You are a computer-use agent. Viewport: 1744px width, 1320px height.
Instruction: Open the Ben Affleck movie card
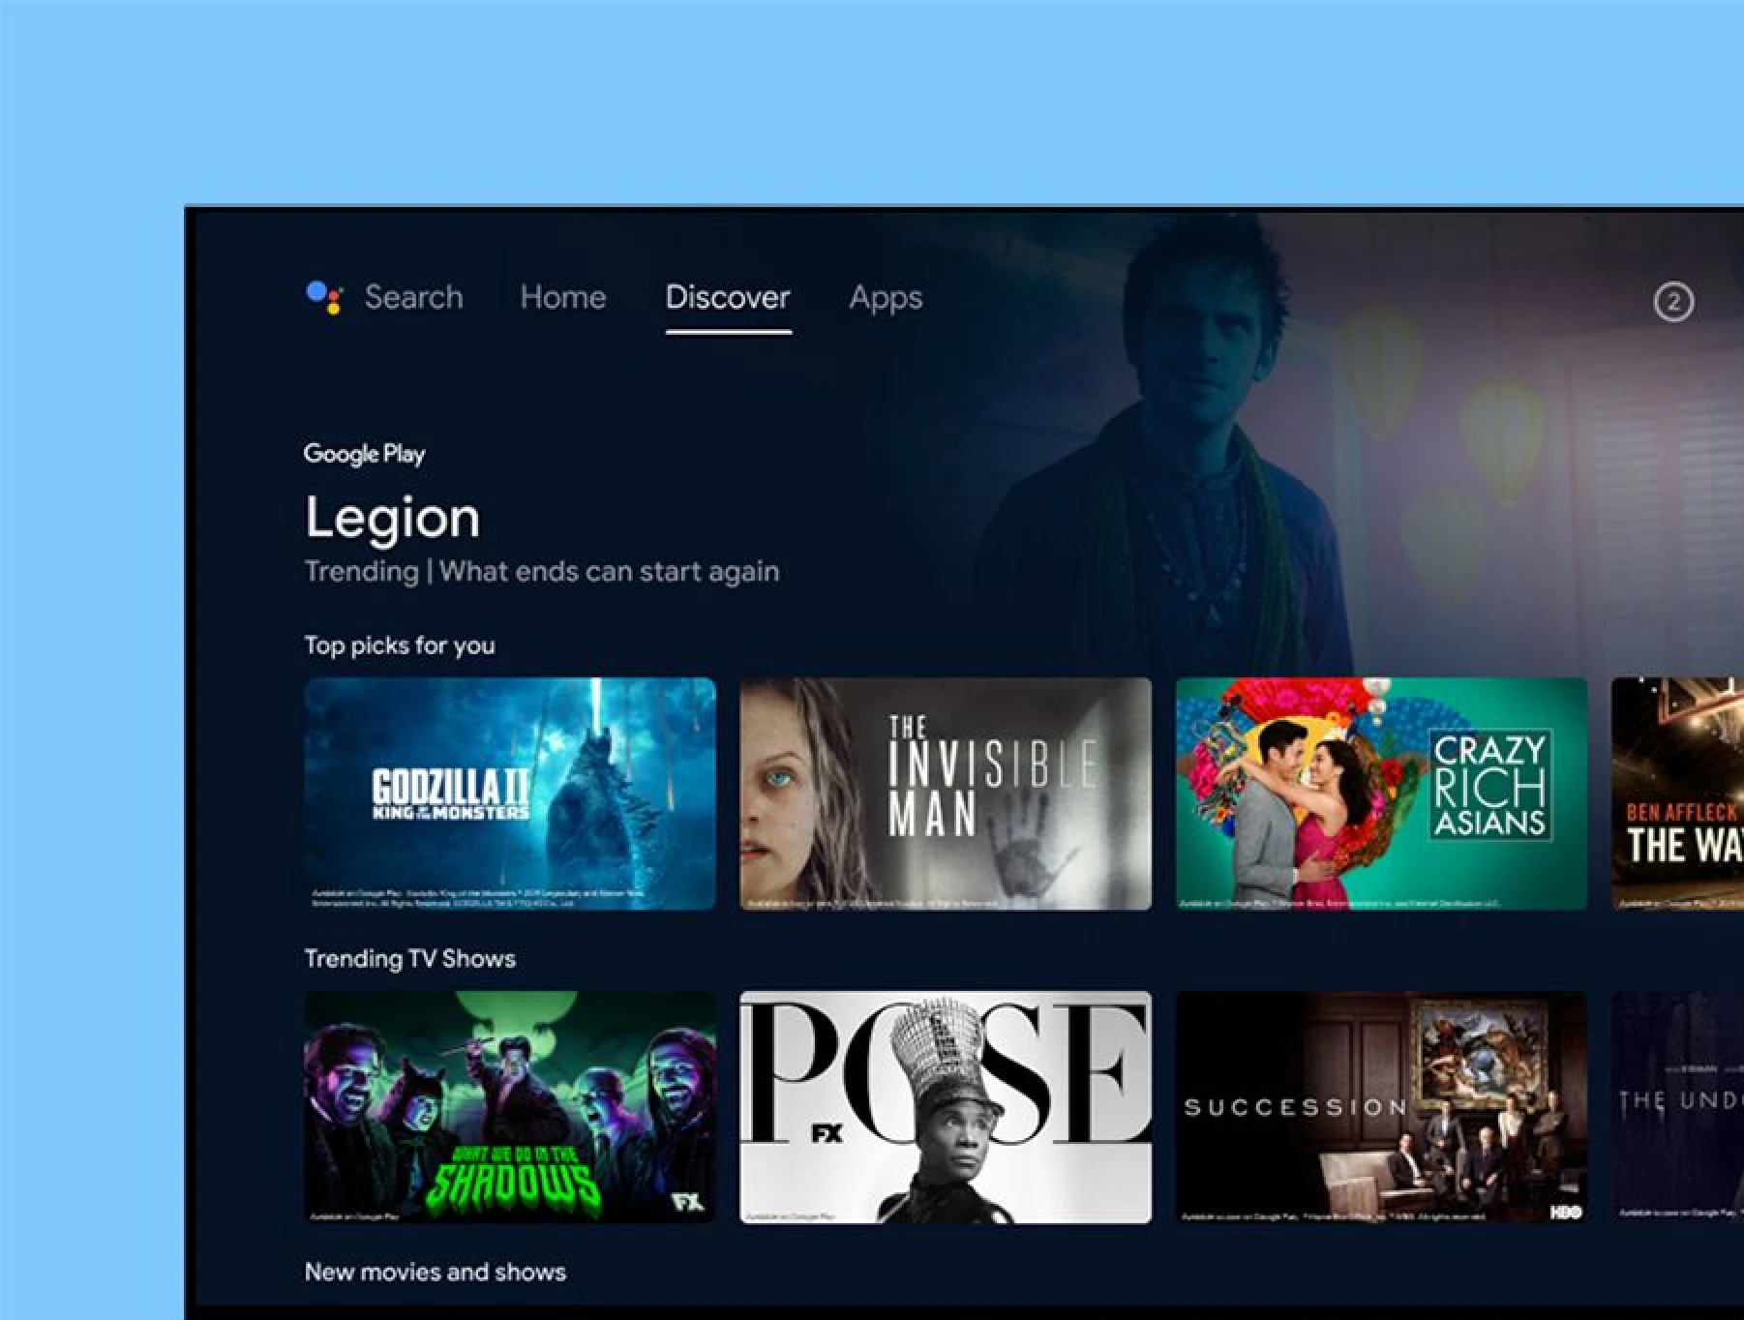click(1677, 794)
